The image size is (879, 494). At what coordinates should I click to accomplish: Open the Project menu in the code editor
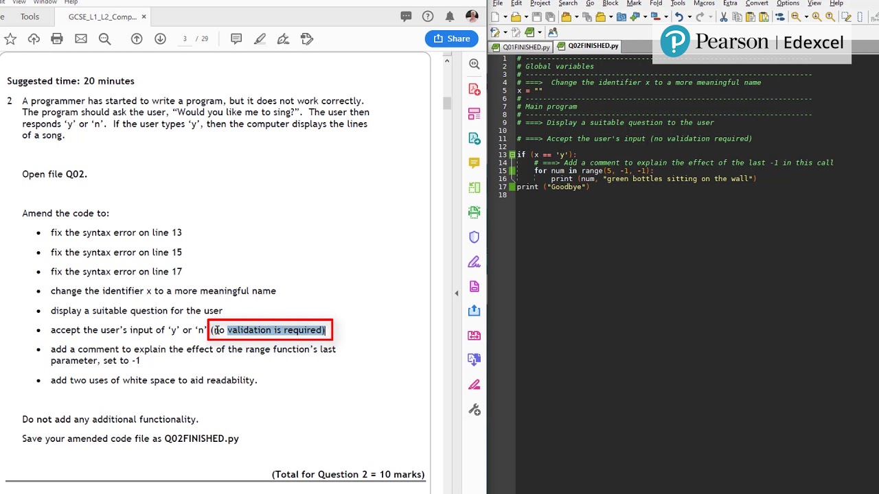coord(540,3)
